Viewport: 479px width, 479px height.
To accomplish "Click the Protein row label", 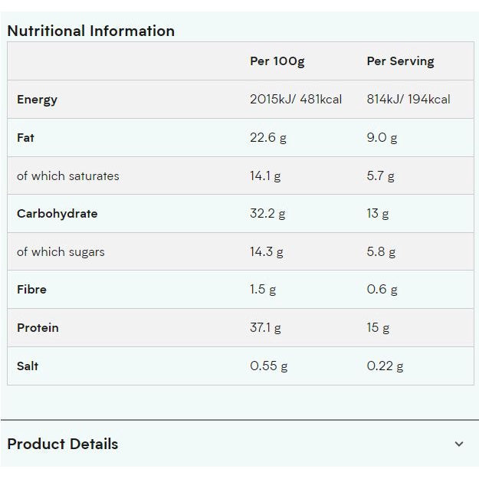I will click(38, 328).
